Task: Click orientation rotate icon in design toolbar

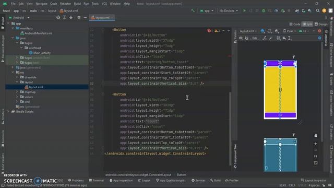Action: point(270,31)
